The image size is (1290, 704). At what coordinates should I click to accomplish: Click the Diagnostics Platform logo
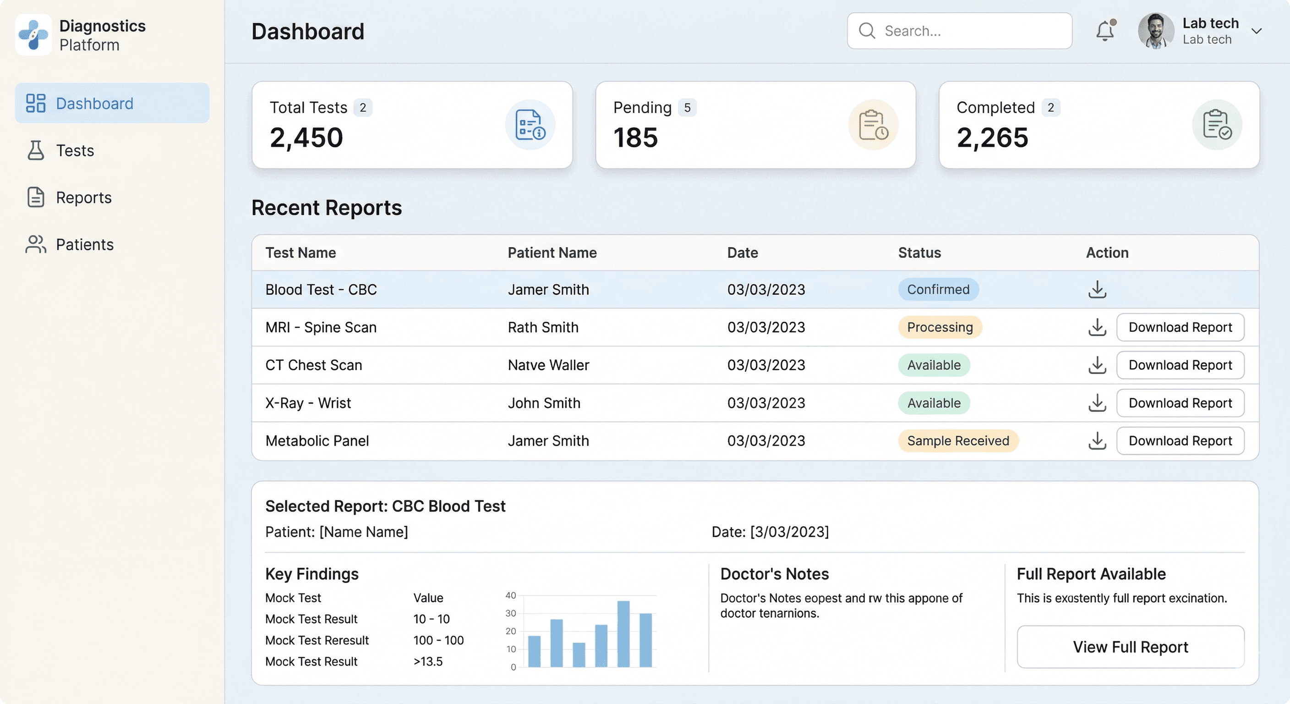[x=33, y=34]
